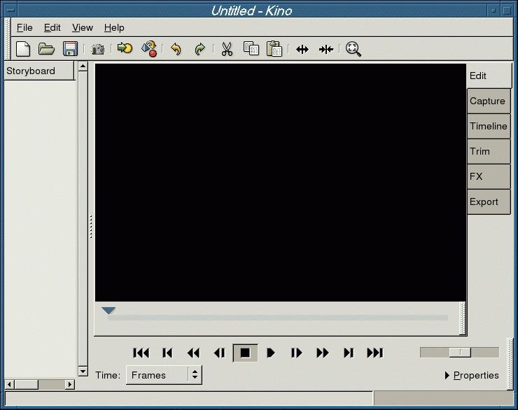Cut with the scissors icon
518x410 pixels.
[227, 49]
